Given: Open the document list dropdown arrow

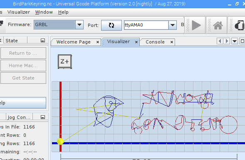Looking at the screenshot, I should pyautogui.click(x=235, y=41).
